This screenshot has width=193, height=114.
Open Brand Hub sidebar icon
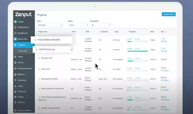tap(15, 39)
